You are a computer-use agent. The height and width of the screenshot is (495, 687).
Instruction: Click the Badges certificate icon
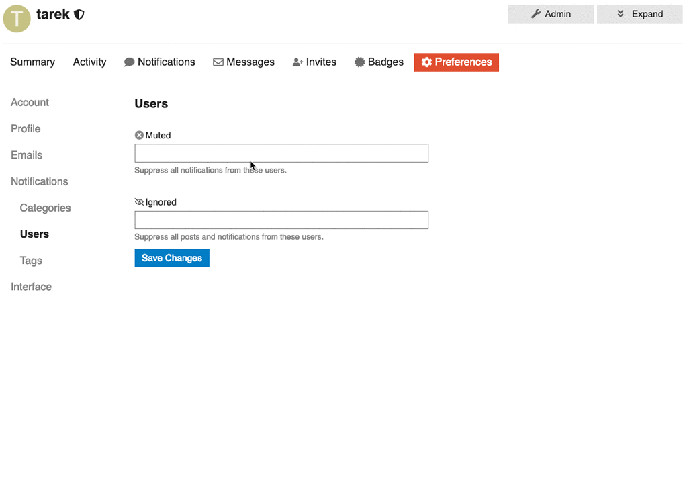(360, 62)
